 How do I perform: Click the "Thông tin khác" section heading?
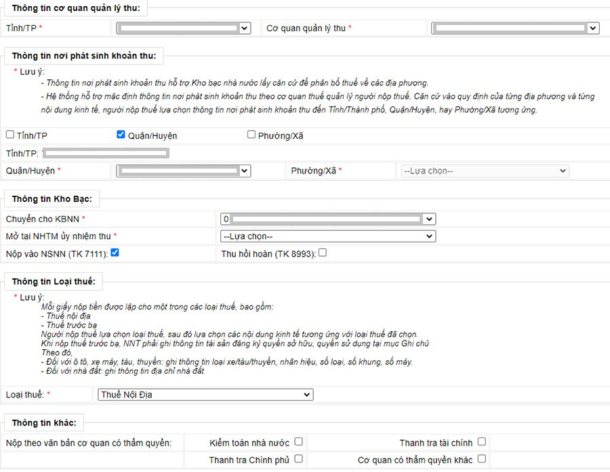(x=44, y=423)
